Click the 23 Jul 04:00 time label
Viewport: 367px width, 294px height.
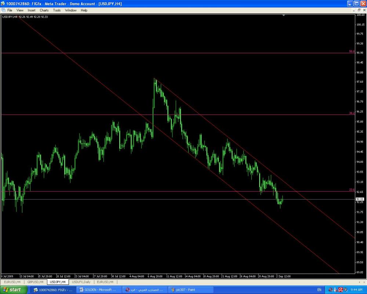pyautogui.click(x=81, y=276)
